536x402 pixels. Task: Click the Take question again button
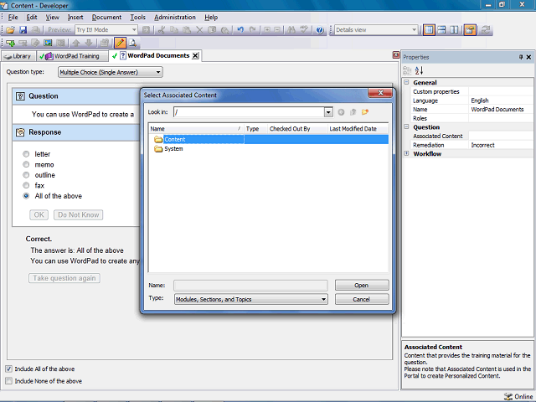pyautogui.click(x=64, y=278)
